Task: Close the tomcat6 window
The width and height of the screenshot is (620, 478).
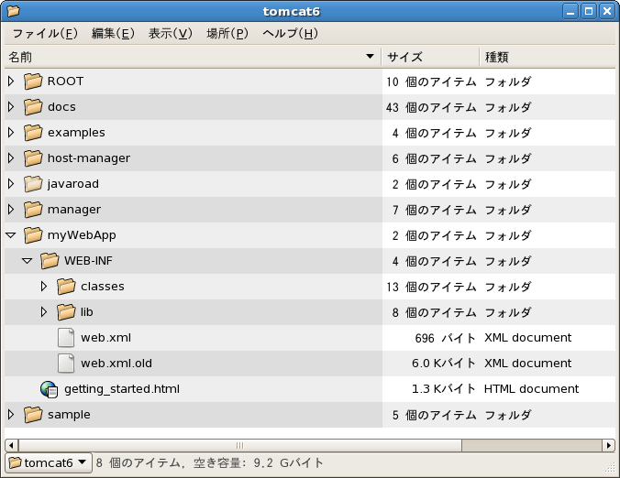Action: point(606,11)
